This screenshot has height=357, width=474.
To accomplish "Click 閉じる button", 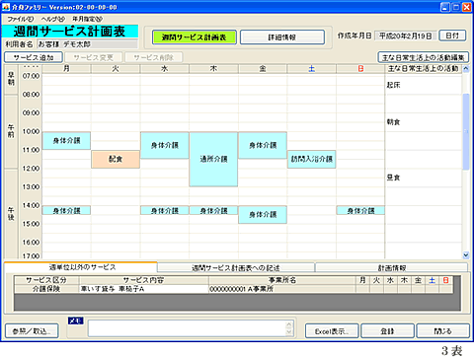I will pos(443,331).
